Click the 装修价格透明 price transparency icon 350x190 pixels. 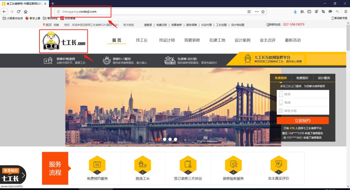click(x=48, y=60)
